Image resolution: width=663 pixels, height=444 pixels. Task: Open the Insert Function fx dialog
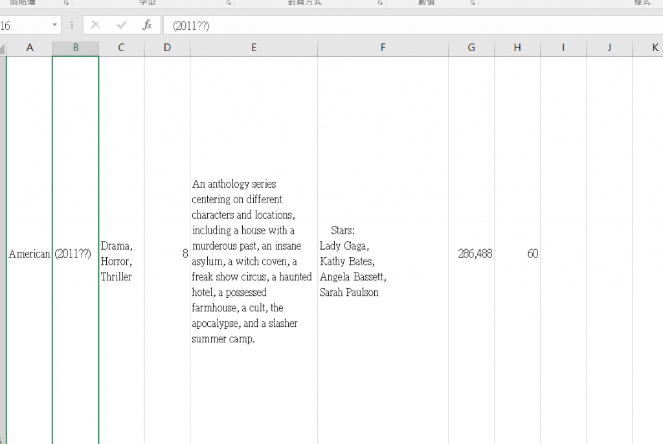pos(147,25)
